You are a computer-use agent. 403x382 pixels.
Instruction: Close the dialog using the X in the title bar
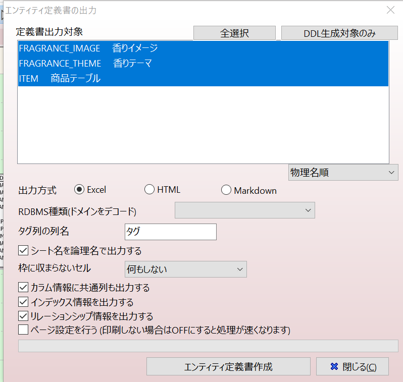390,10
